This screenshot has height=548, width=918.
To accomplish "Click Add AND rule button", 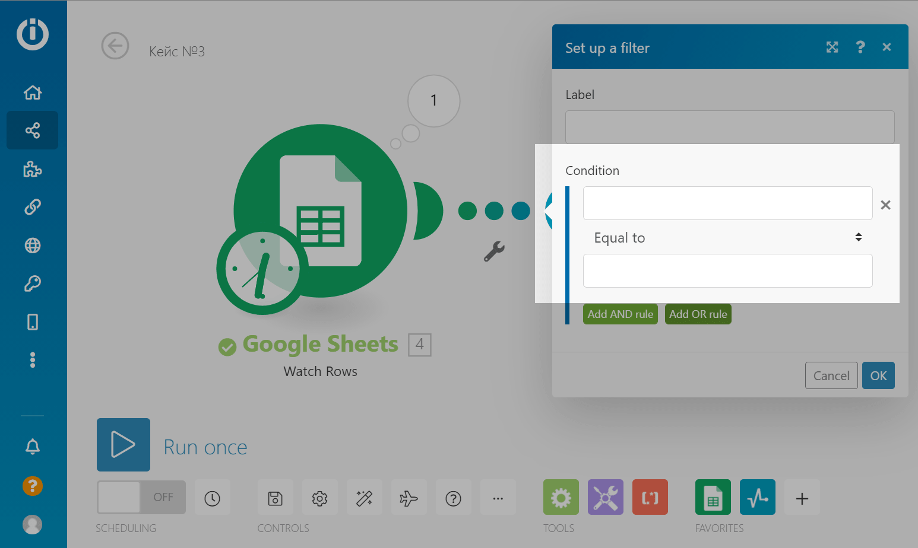I will pos(621,314).
